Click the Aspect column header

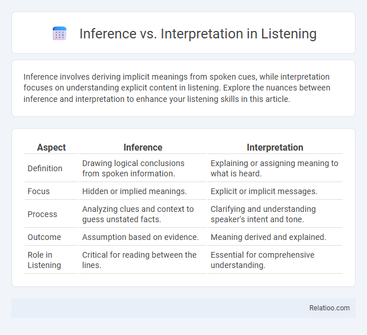[x=51, y=148]
